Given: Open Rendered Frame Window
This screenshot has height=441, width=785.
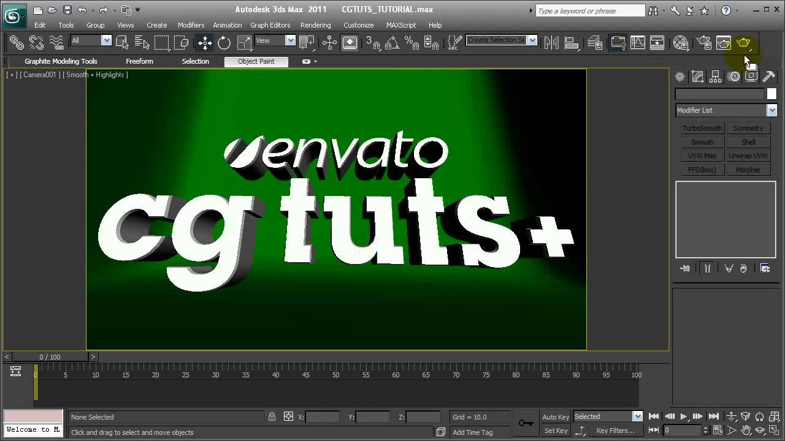Looking at the screenshot, I should [724, 42].
